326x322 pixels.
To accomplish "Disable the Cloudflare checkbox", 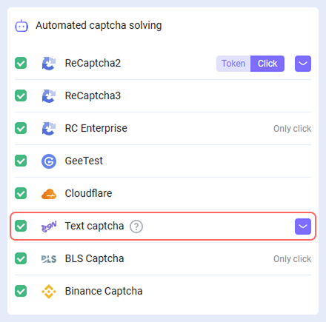I will 21,193.
